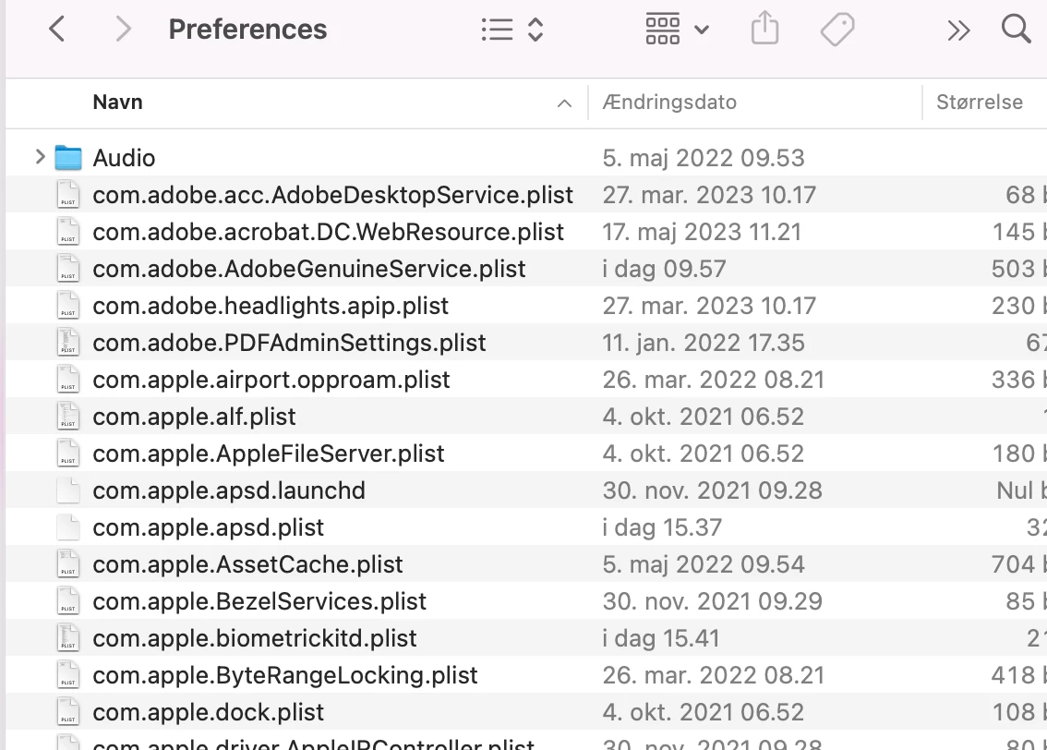Open the list view options selector
Viewport: 1047px width, 750px height.
tap(512, 30)
